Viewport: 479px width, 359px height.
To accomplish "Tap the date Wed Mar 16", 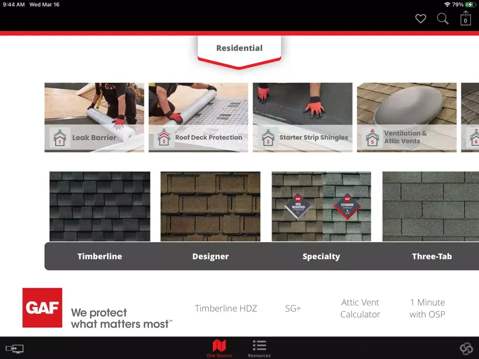I will (x=44, y=5).
